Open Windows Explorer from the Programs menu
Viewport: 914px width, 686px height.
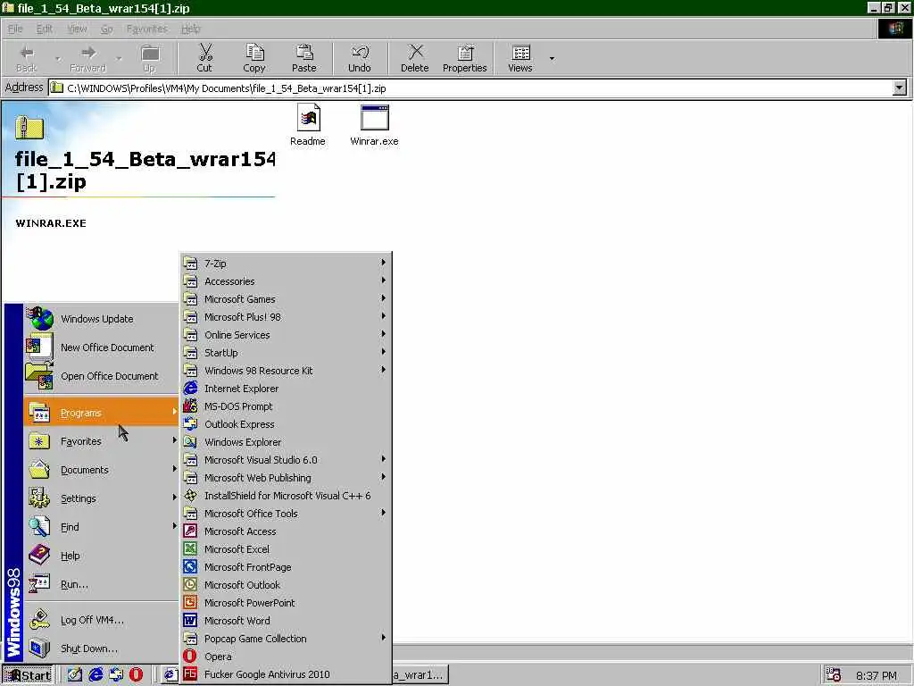[x=286, y=442]
